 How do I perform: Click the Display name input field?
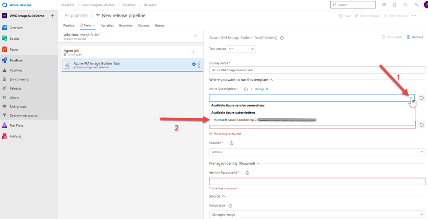(317, 70)
